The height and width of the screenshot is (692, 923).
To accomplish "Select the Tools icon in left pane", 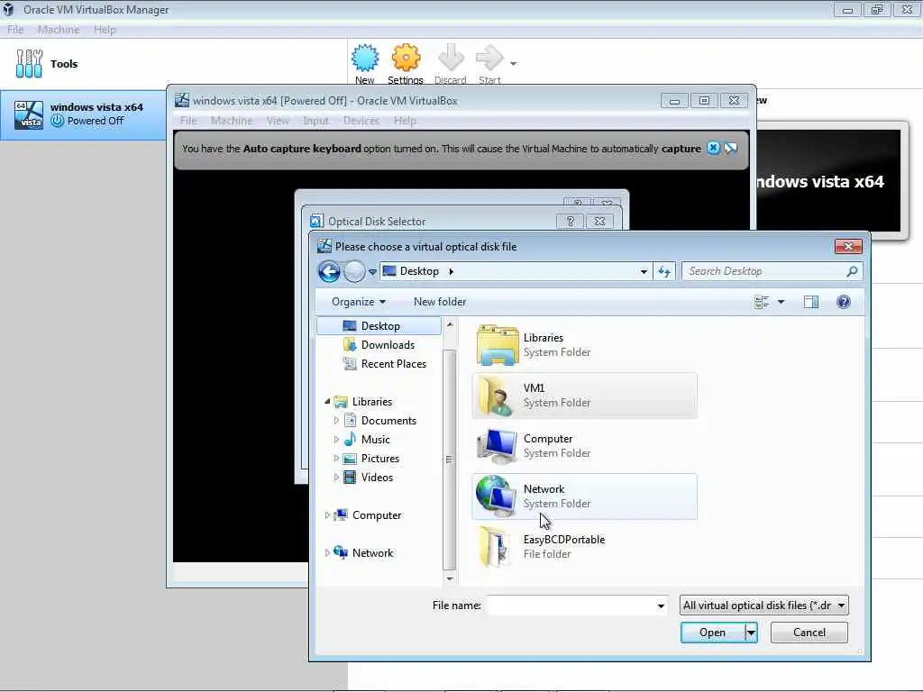I will (x=29, y=64).
